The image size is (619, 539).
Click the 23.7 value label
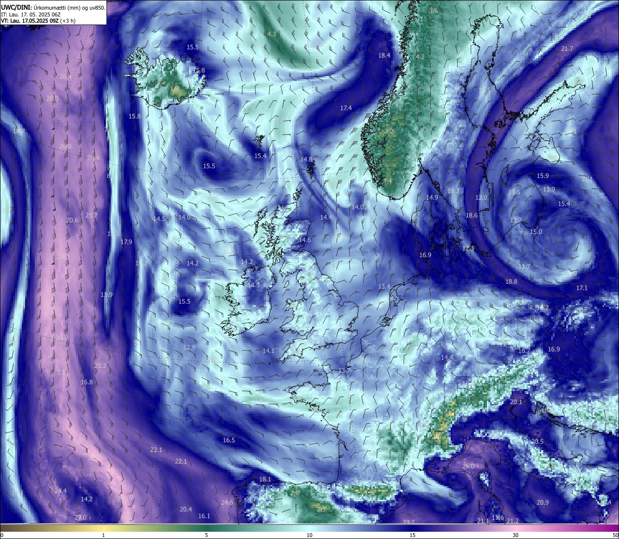409,522
